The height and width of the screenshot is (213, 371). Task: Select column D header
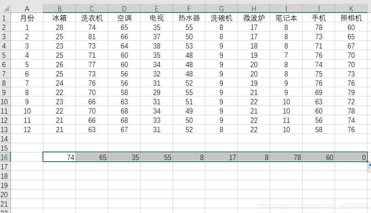(x=124, y=9)
